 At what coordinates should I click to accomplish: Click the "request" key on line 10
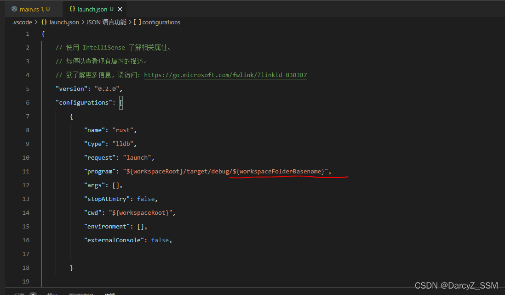point(100,158)
